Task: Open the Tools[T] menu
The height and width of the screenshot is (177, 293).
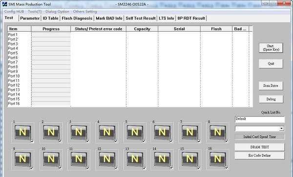Action: coord(35,12)
